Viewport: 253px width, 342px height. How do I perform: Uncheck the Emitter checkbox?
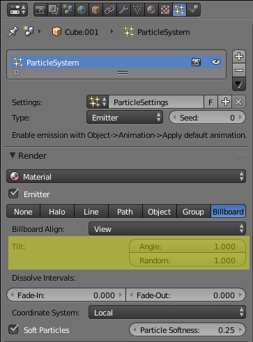click(x=13, y=194)
